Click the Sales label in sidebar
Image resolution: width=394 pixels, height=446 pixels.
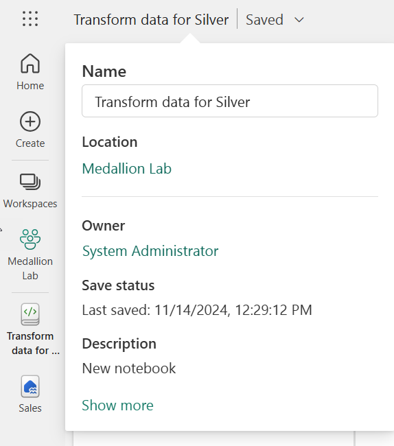pos(30,408)
